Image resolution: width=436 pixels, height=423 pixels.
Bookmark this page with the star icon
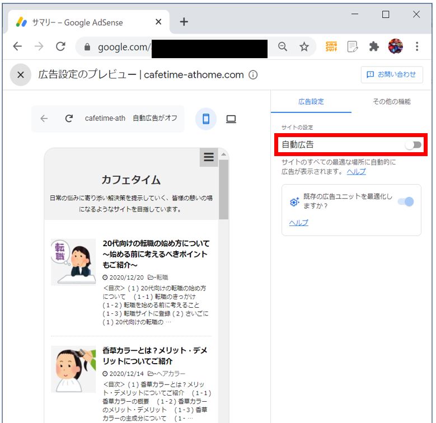[x=304, y=47]
